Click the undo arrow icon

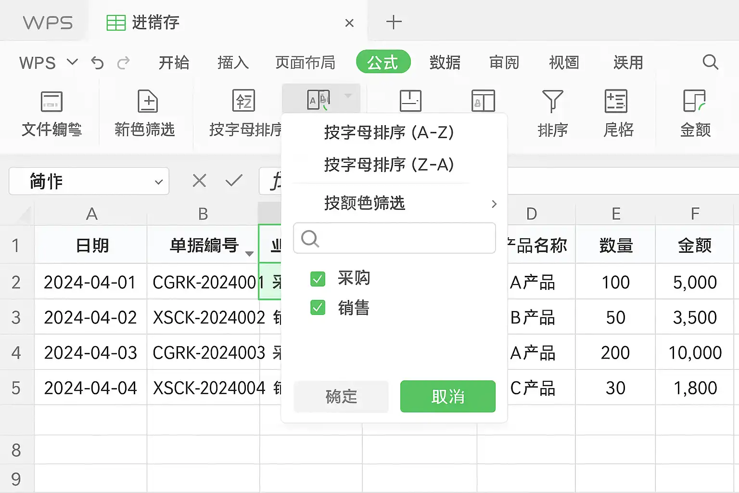point(97,63)
